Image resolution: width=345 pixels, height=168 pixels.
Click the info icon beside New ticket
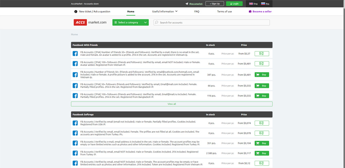(76, 11)
